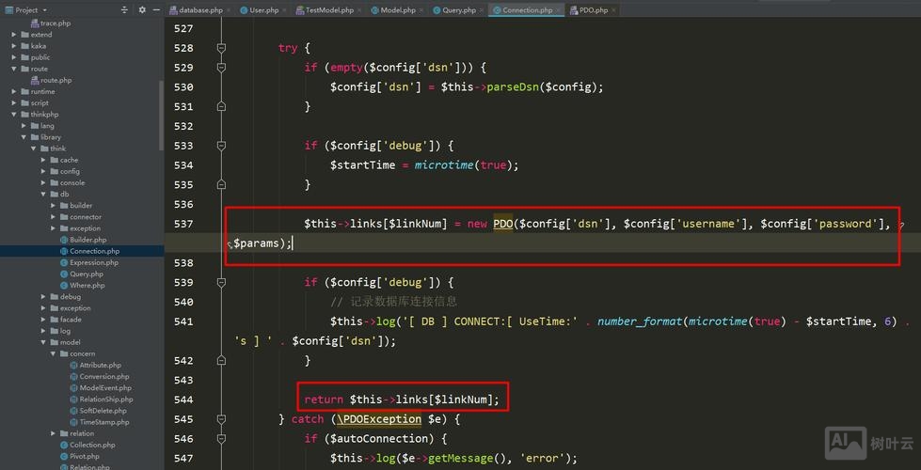
Task: Open route.php in the project tree
Action: [x=51, y=81]
